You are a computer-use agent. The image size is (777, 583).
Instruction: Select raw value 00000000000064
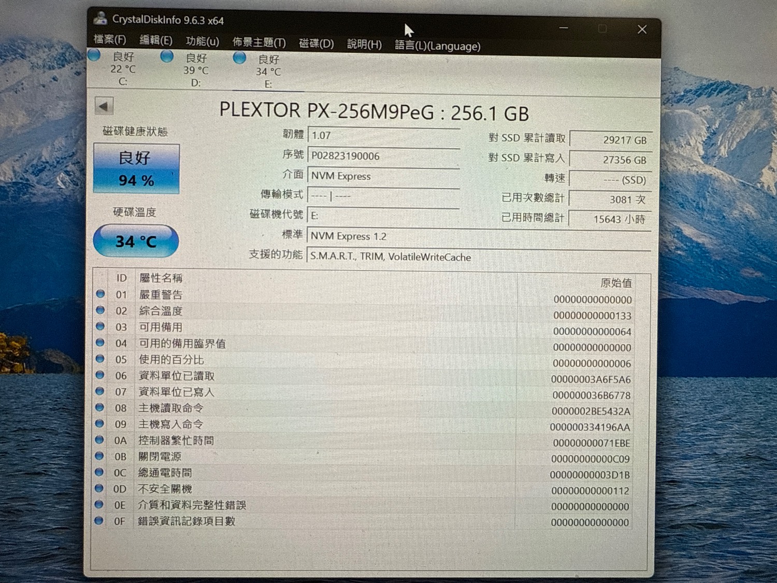pyautogui.click(x=592, y=332)
